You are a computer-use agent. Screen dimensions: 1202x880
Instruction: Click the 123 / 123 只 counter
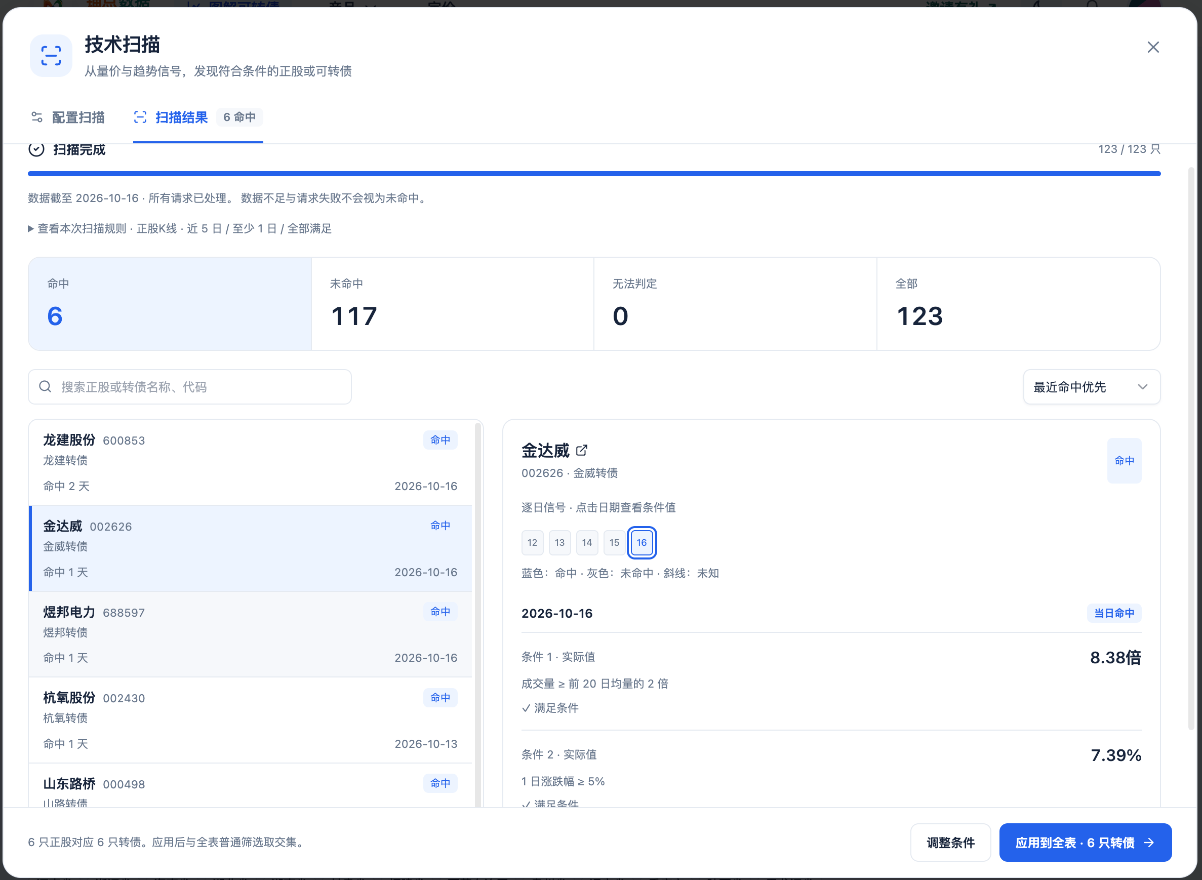coord(1129,149)
